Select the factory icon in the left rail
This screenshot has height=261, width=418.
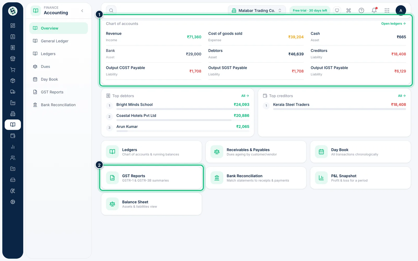click(13, 103)
